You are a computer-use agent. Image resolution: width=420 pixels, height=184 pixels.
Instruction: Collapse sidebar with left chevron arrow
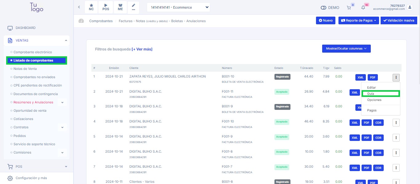pos(79,7)
